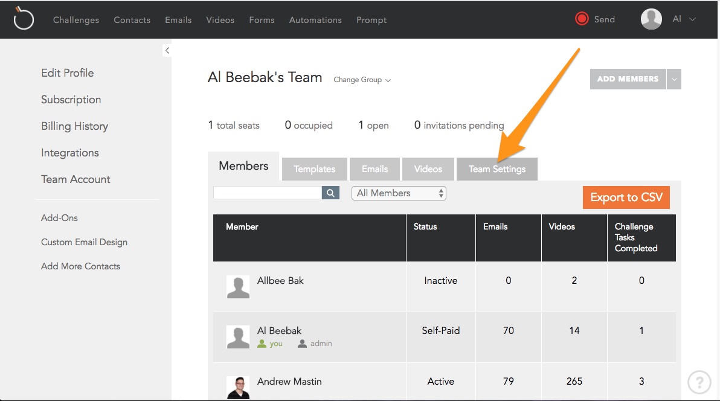This screenshot has width=720, height=401.
Task: Collapse the sidebar with the chevron arrow
Action: [x=167, y=51]
